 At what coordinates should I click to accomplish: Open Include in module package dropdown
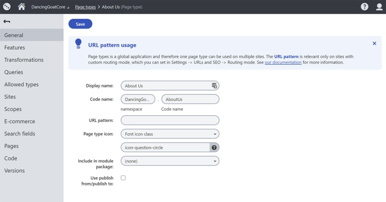[x=170, y=161]
